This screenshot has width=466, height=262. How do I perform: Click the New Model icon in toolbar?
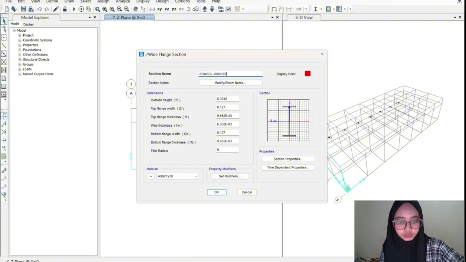[x=7, y=9]
